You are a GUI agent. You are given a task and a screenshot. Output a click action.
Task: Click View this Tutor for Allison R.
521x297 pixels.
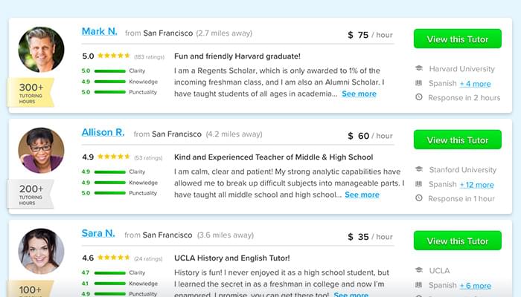click(458, 140)
